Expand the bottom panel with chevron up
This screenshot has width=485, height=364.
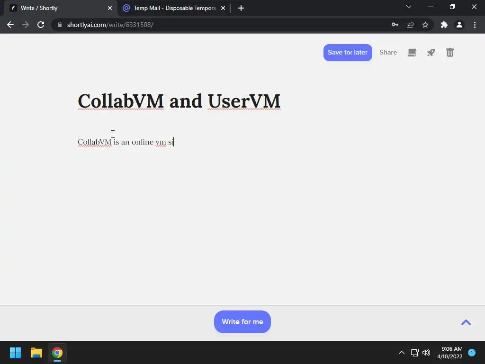[466, 322]
